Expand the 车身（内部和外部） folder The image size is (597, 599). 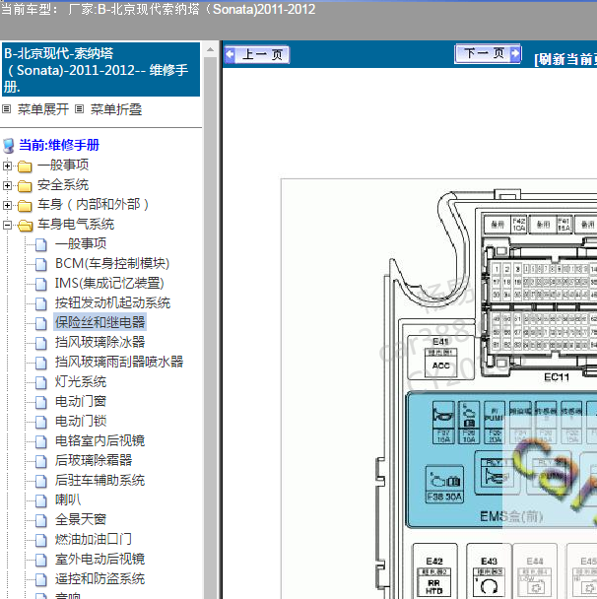pos(7,205)
